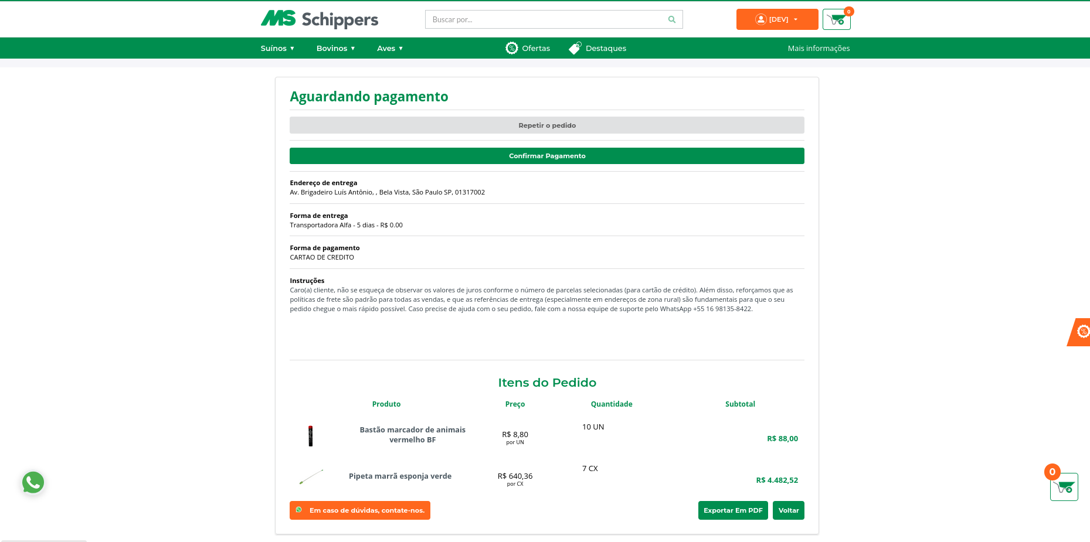The height and width of the screenshot is (542, 1090).
Task: Click the search magnifier icon
Action: pyautogui.click(x=672, y=19)
